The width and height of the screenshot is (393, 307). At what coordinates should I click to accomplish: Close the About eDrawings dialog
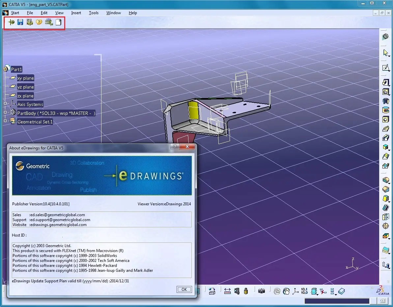[187, 146]
